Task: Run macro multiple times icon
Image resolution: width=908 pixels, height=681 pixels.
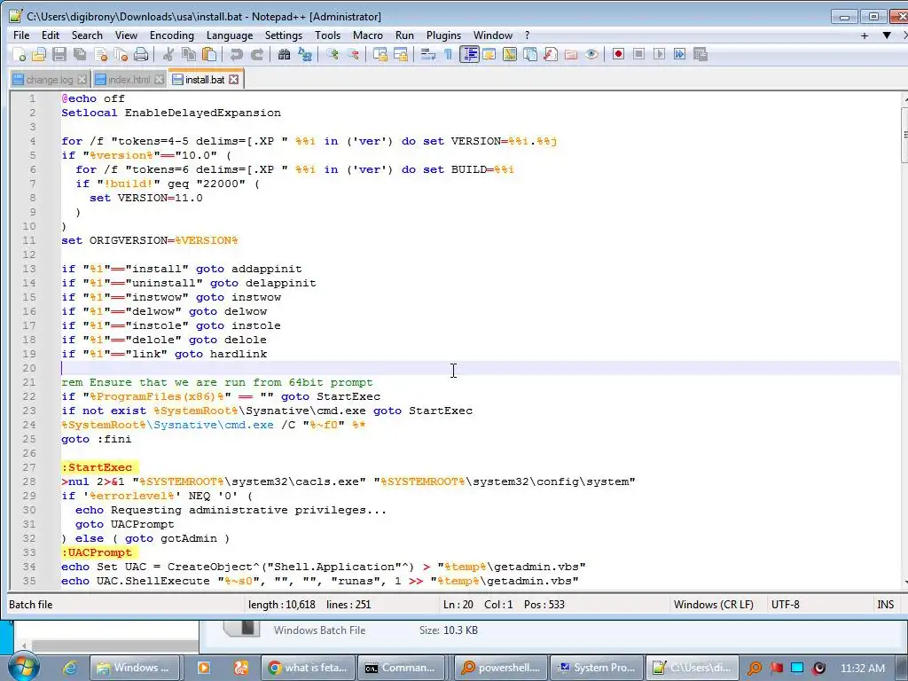Action: point(680,54)
